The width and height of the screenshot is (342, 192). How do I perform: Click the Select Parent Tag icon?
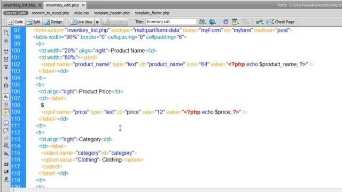6,78
